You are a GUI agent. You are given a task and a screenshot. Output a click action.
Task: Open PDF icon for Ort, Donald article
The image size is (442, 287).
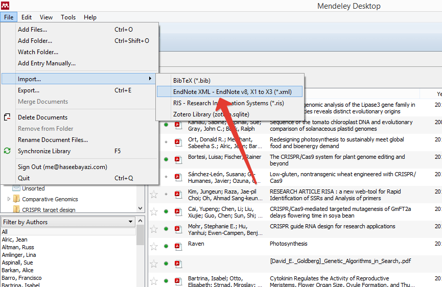pyautogui.click(x=178, y=142)
